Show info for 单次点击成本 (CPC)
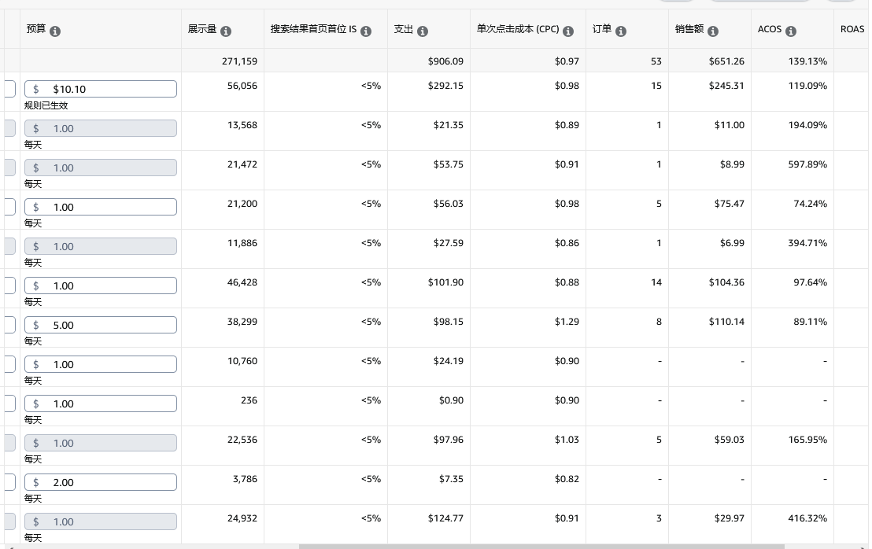The width and height of the screenshot is (872, 549). [568, 31]
